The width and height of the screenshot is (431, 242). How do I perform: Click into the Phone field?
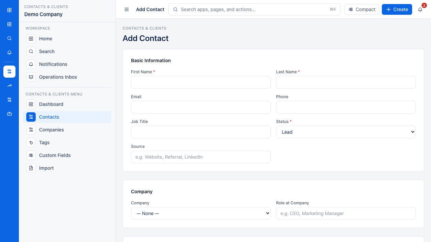pos(346,107)
